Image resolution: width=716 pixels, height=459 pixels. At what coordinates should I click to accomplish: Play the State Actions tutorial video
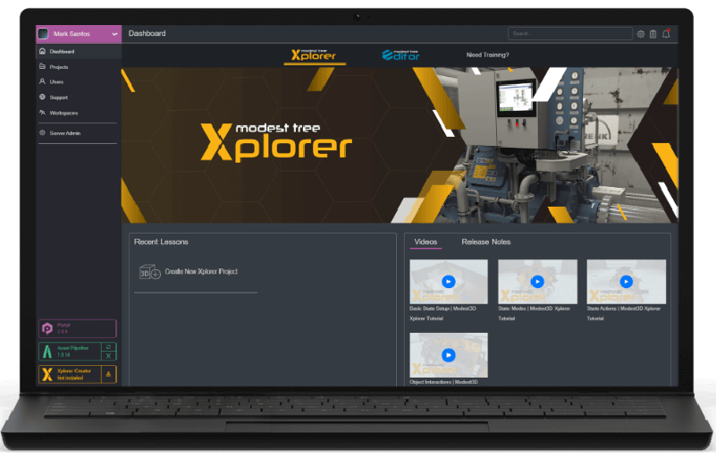coord(626,282)
